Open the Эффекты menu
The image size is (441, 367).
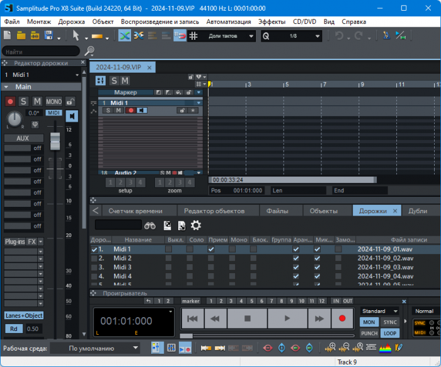(x=272, y=21)
